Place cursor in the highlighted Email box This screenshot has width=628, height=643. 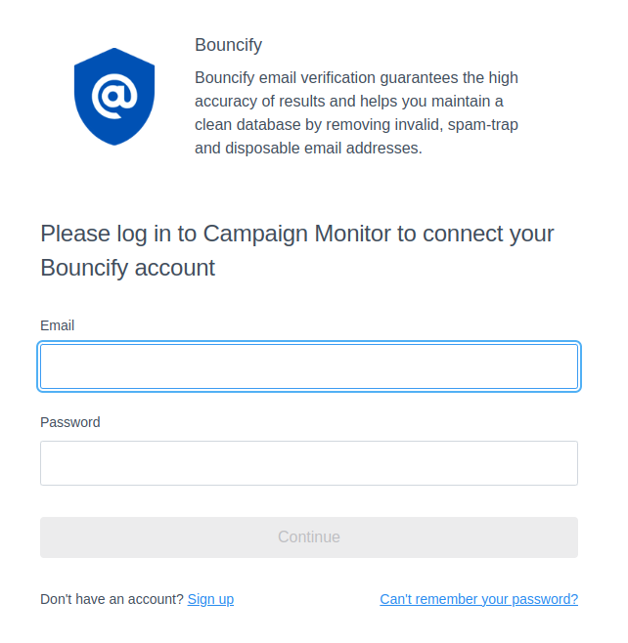coord(309,366)
